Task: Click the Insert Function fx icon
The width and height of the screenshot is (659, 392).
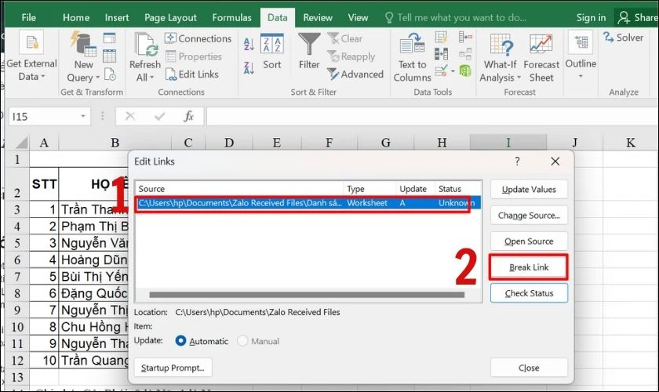Action: click(189, 116)
